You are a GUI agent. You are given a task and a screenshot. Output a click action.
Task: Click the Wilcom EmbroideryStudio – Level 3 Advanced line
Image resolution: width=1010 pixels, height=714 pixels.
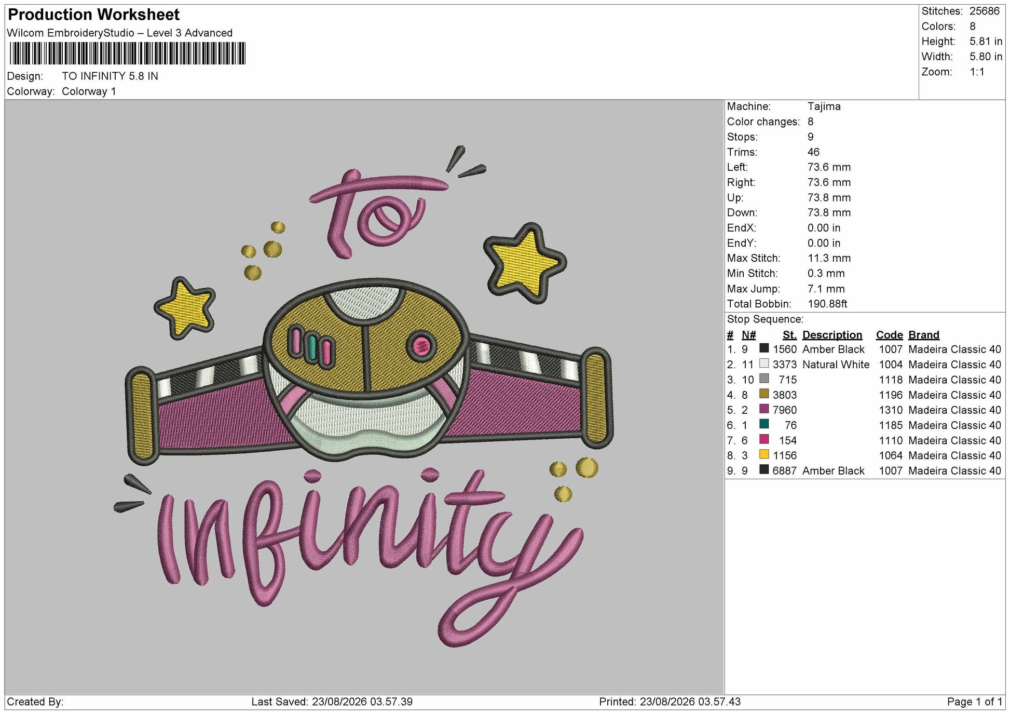pyautogui.click(x=120, y=33)
